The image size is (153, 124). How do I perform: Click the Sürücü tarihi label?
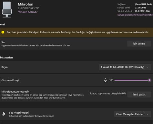pyautogui.click(x=124, y=8)
